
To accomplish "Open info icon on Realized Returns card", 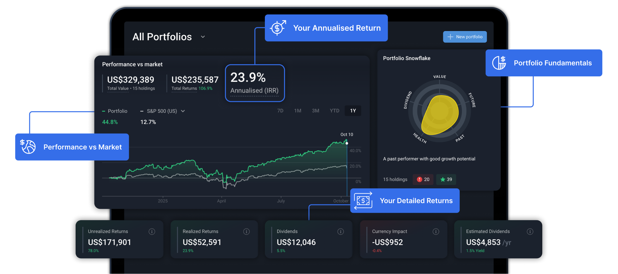I will (x=246, y=232).
